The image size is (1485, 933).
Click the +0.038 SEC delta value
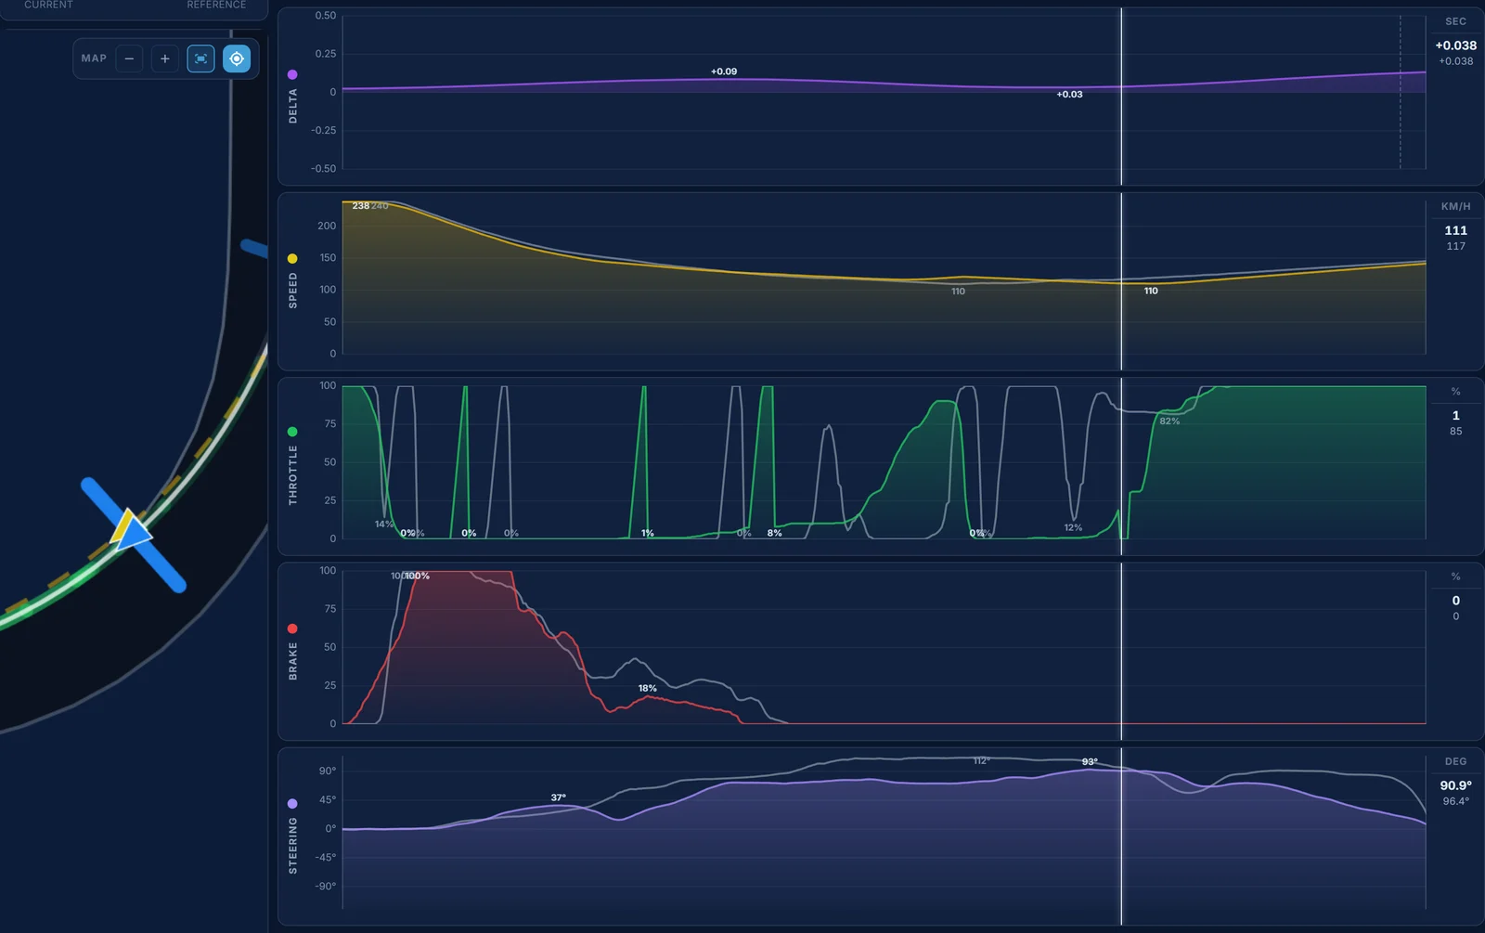click(x=1455, y=45)
